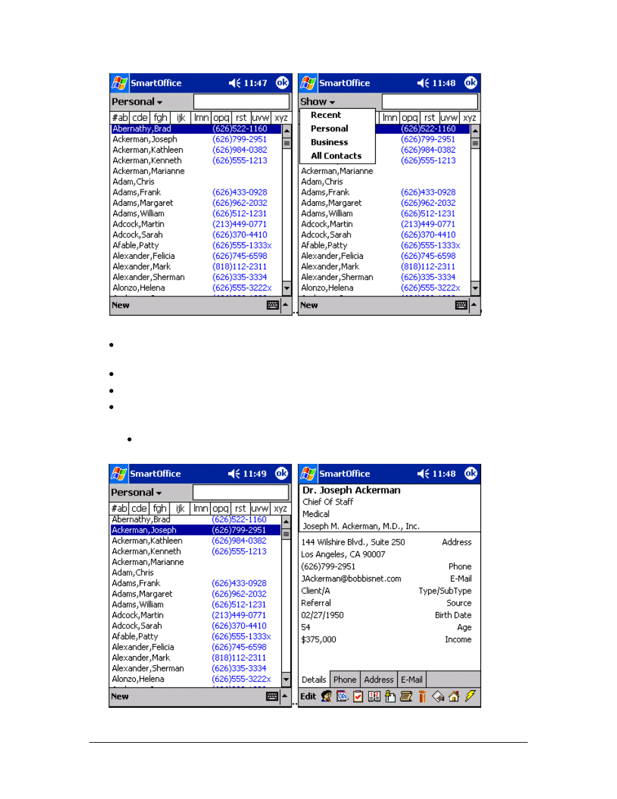The width and height of the screenshot is (617, 799).
Task: Click search field on Show menu screen
Action: [430, 102]
